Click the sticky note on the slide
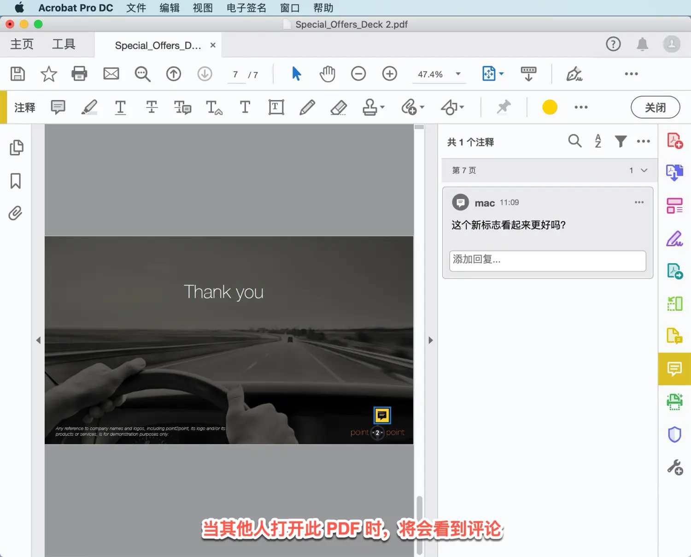This screenshot has width=691, height=557. [x=382, y=415]
